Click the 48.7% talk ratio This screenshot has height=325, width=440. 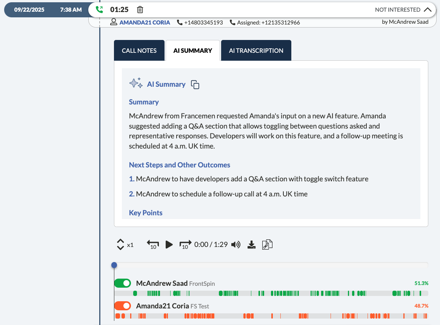421,306
